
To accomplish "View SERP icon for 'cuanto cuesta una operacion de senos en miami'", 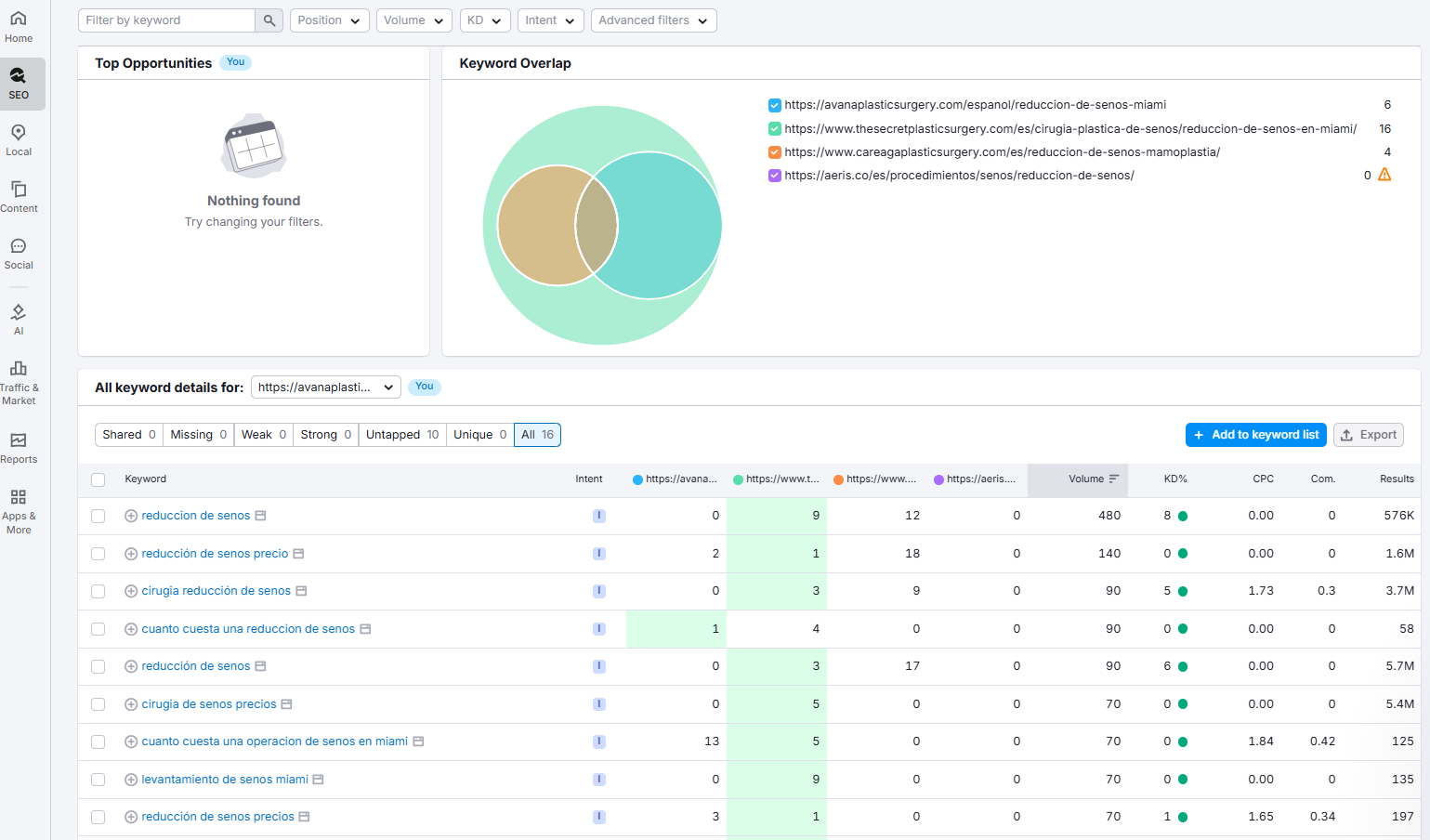I will tap(418, 742).
